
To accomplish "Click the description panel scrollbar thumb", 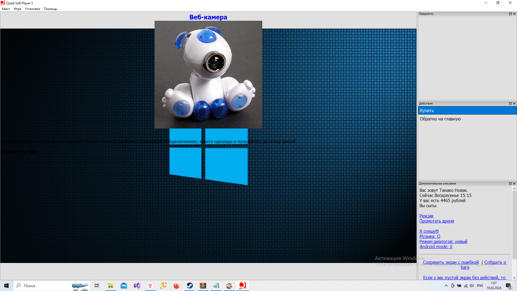I will tap(514, 225).
